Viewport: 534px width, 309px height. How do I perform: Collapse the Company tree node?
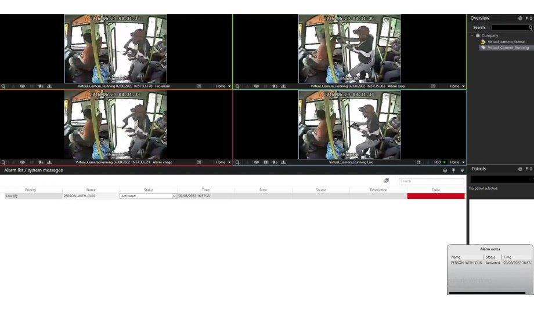[472, 35]
